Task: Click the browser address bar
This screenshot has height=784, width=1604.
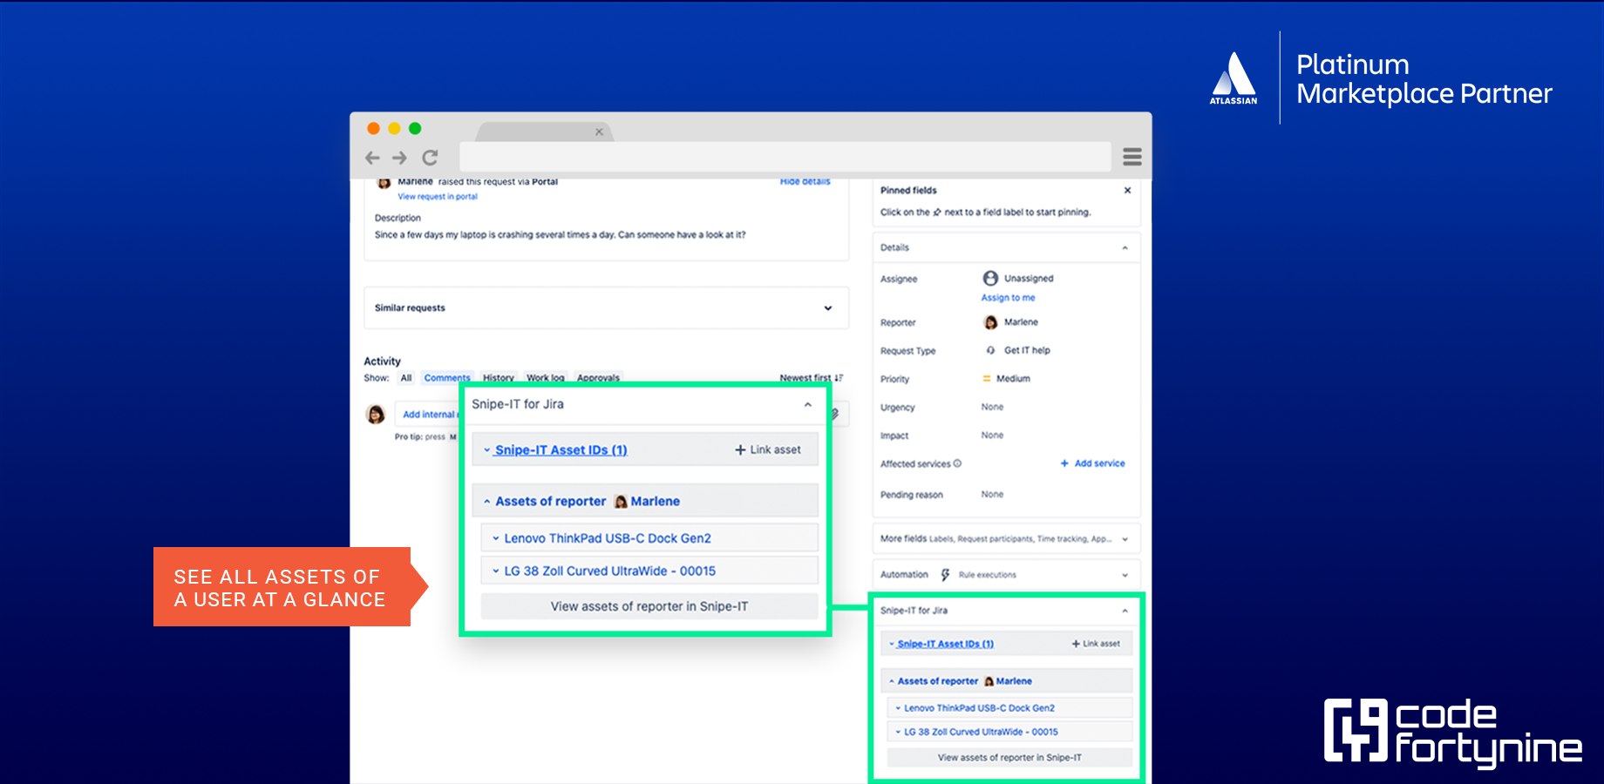Action: [x=785, y=157]
